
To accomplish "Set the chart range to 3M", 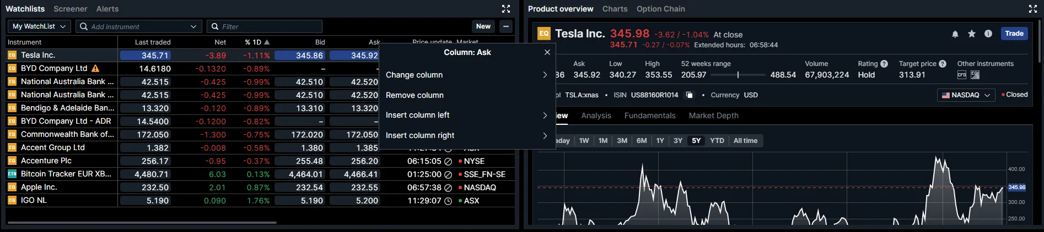I will coord(622,141).
